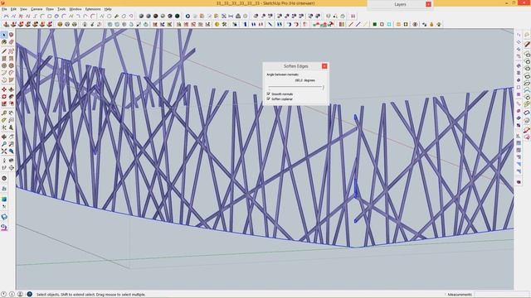The width and height of the screenshot is (531, 298).
Task: Select the Rectangle tool
Action: click(4, 59)
